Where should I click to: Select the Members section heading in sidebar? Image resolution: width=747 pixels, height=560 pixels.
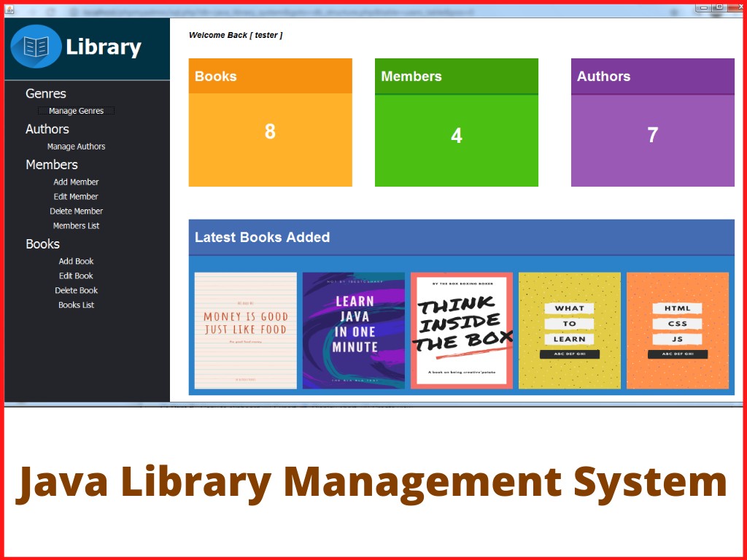tap(51, 164)
